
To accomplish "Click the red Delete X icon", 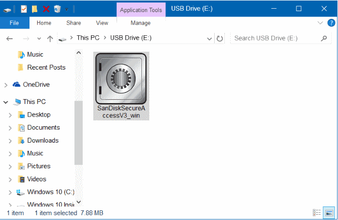I will point(46,9).
